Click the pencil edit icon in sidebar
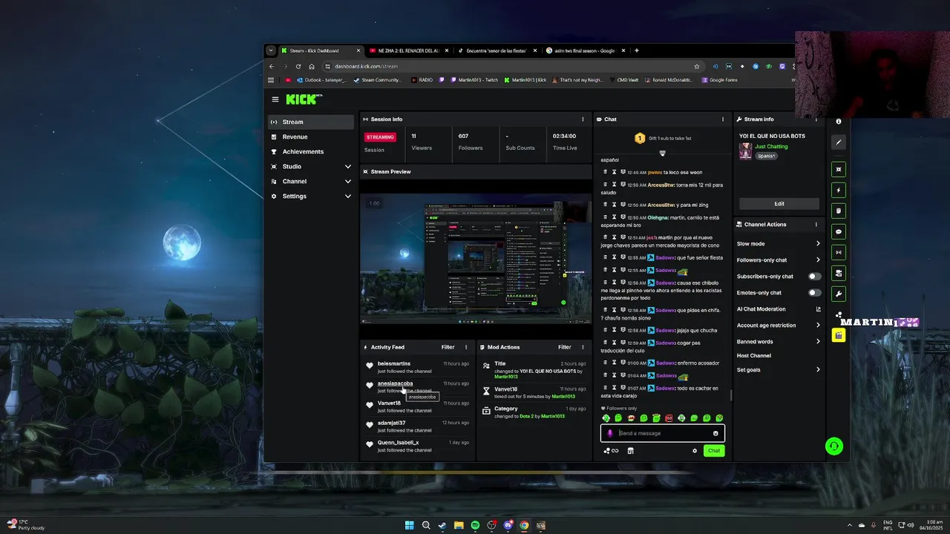 click(839, 142)
